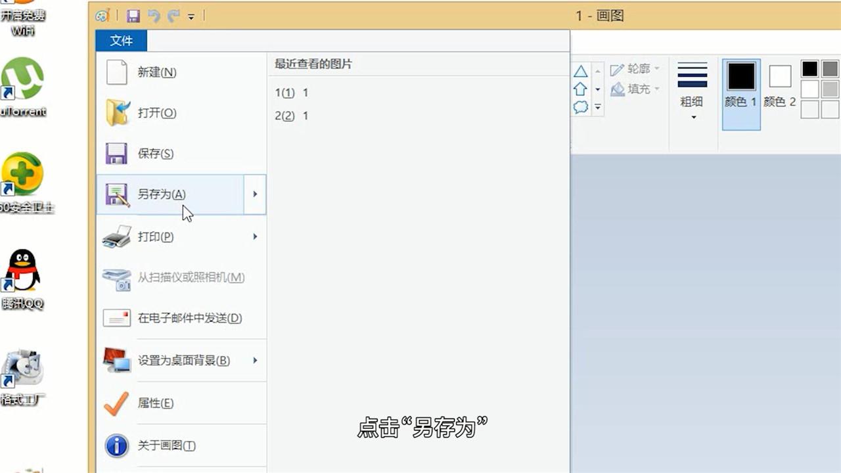This screenshot has width=841, height=473.
Task: Click 另存为(A) save as entry
Action: (x=170, y=194)
